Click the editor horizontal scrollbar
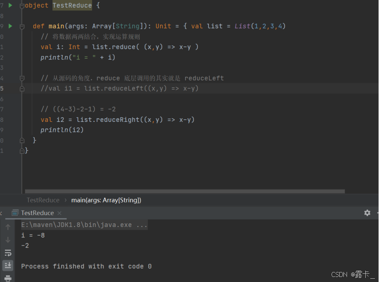 coord(185,191)
